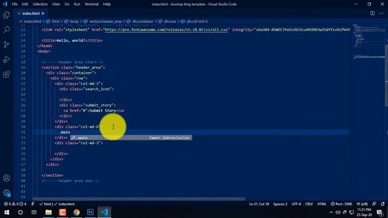Open Task View on the taskbar
This screenshot has width=388, height=218.
click(x=34, y=213)
